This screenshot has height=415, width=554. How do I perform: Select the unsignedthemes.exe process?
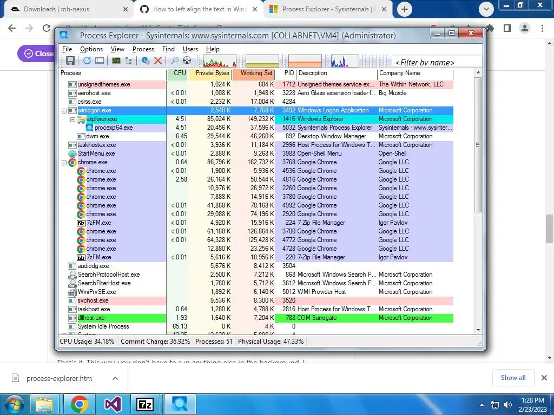pyautogui.click(x=256, y=84)
